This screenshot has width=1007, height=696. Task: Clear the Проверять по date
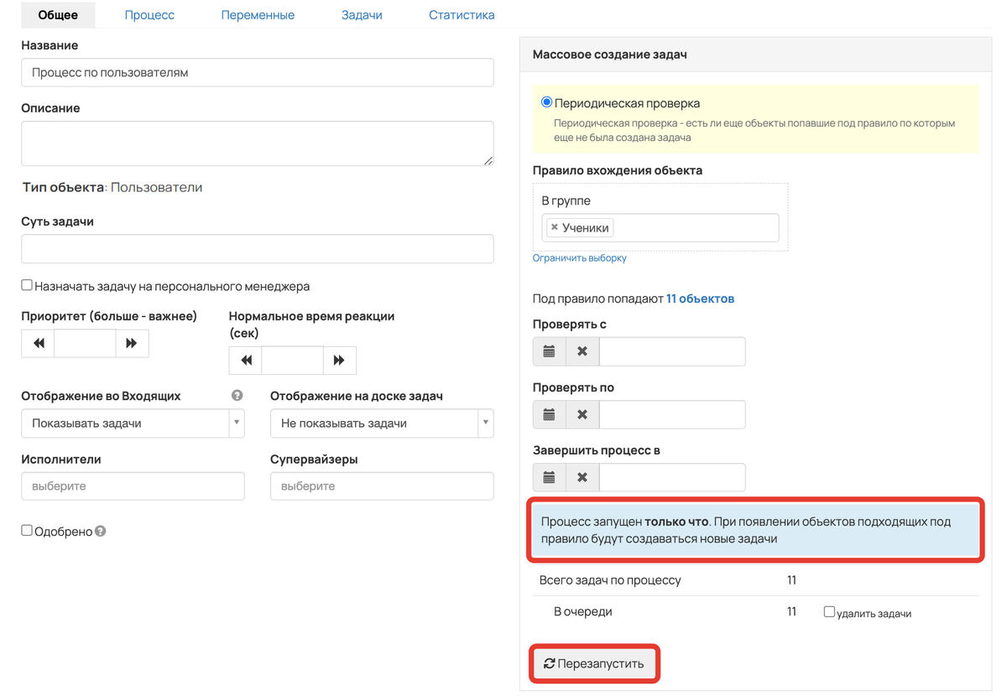tap(582, 414)
